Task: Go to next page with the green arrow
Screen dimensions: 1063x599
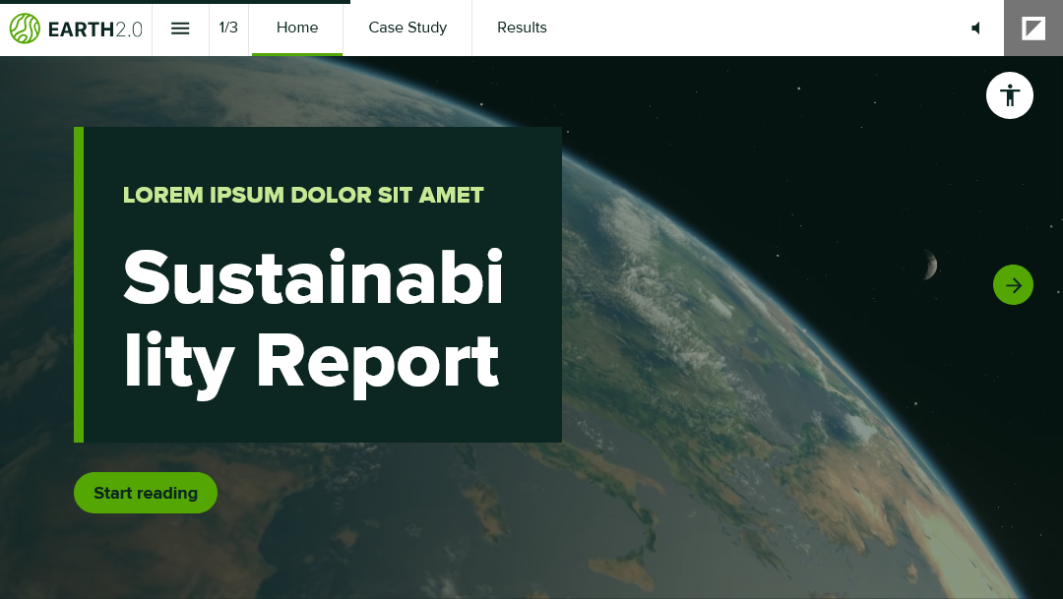Action: click(x=1013, y=285)
